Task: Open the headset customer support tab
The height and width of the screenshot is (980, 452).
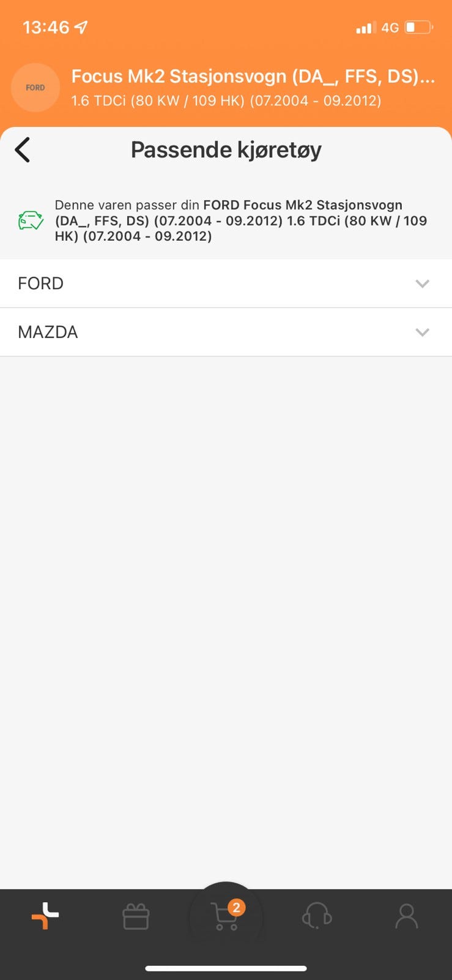Action: tap(317, 917)
